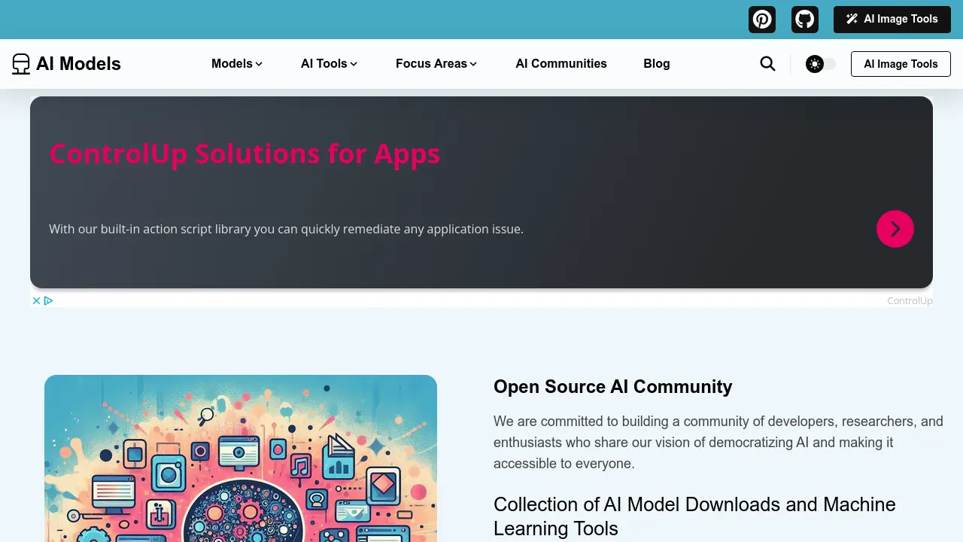963x542 pixels.
Task: Open ControlUp Solutions for Apps ad headline
Action: coord(245,154)
